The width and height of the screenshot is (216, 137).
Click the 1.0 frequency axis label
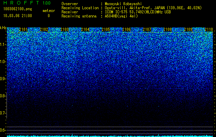pos(3,62)
